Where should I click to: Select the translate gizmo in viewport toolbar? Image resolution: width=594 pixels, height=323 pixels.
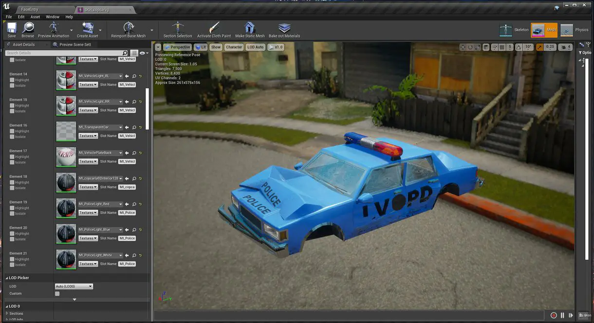pyautogui.click(x=463, y=47)
